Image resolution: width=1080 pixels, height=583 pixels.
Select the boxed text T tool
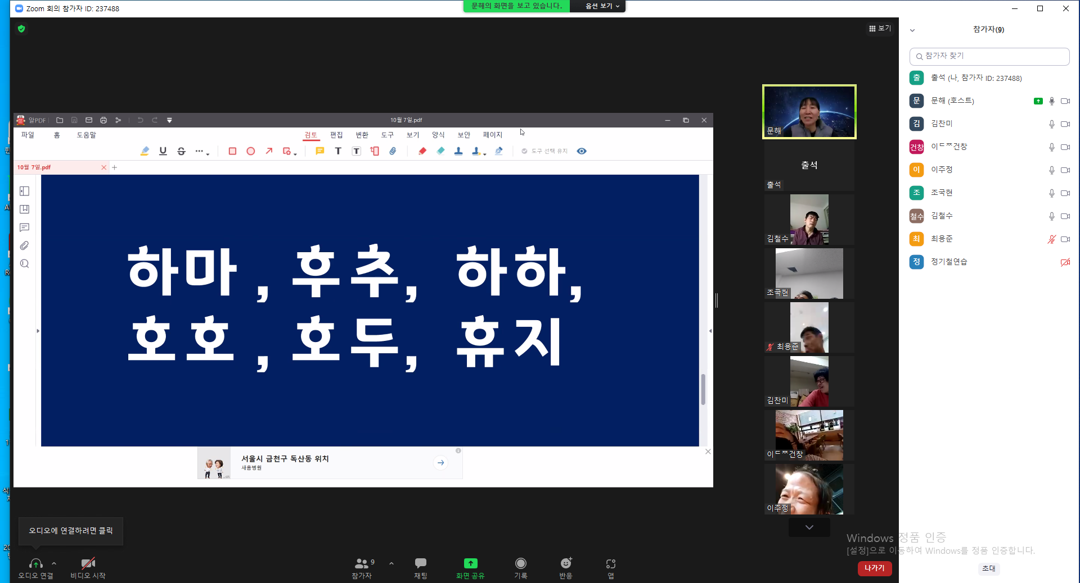coord(357,151)
